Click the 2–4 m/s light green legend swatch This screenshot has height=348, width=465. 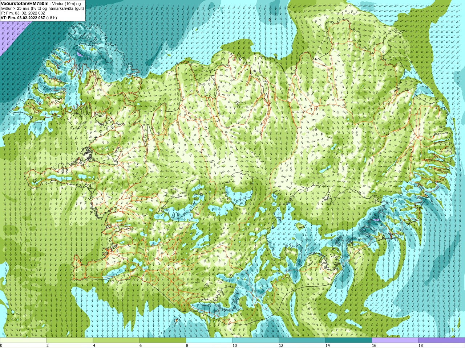[70, 340]
